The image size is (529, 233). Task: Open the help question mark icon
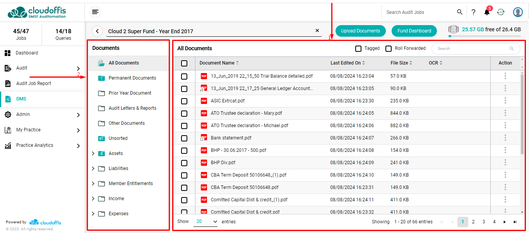pyautogui.click(x=473, y=12)
